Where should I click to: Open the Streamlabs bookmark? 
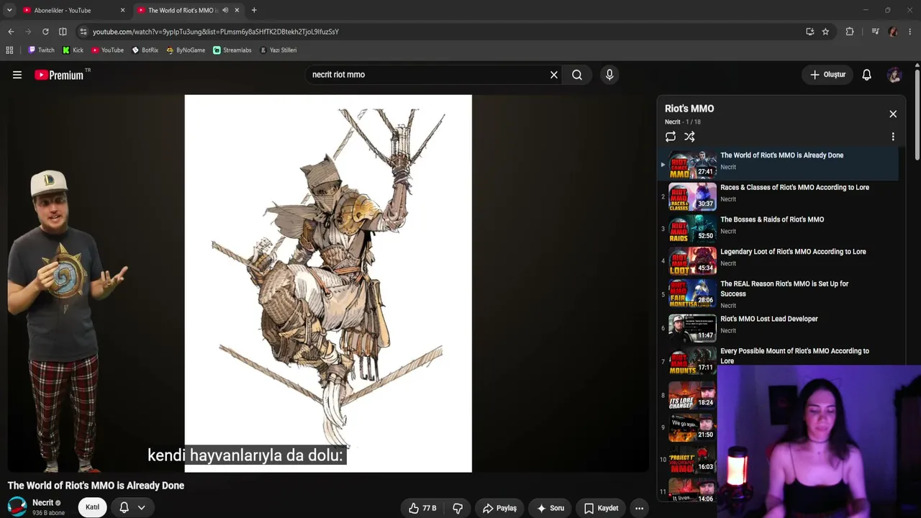pyautogui.click(x=232, y=50)
